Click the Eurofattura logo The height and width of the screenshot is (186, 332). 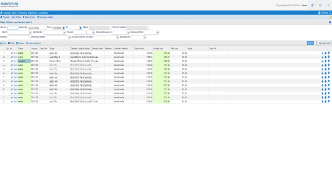pyautogui.click(x=9, y=5)
